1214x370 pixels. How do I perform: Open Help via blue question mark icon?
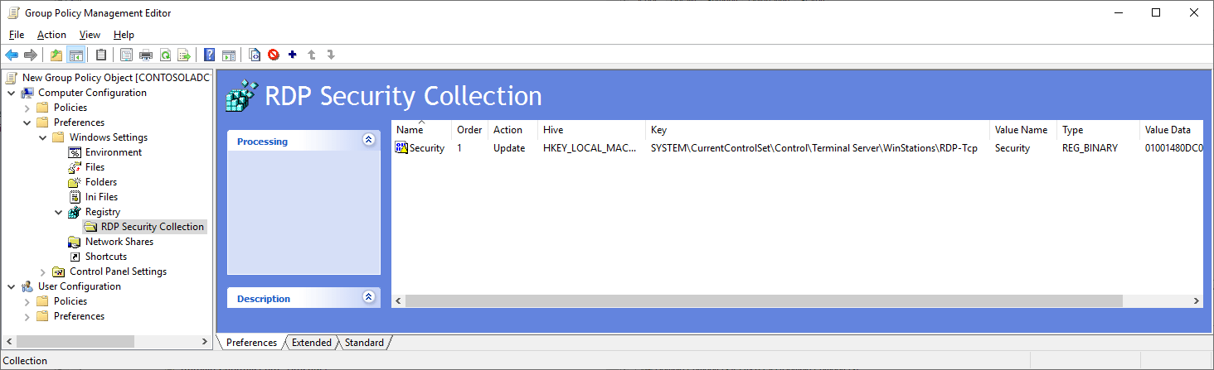[210, 55]
